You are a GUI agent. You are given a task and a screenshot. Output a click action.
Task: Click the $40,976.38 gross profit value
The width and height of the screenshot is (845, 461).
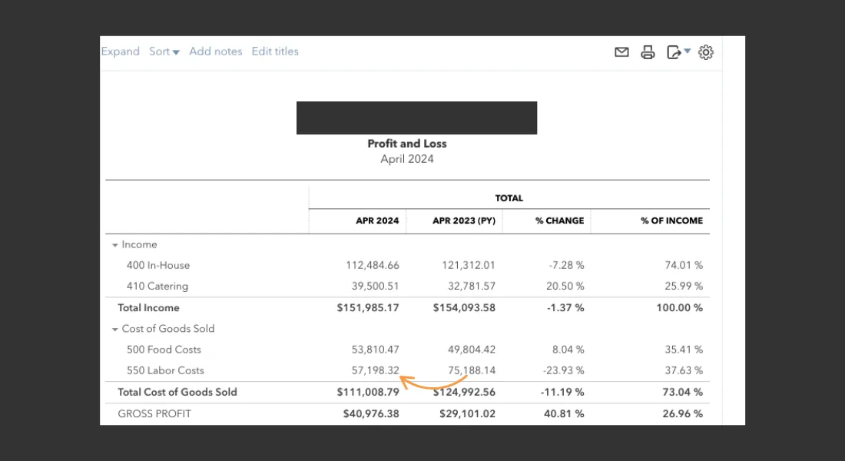coord(371,413)
